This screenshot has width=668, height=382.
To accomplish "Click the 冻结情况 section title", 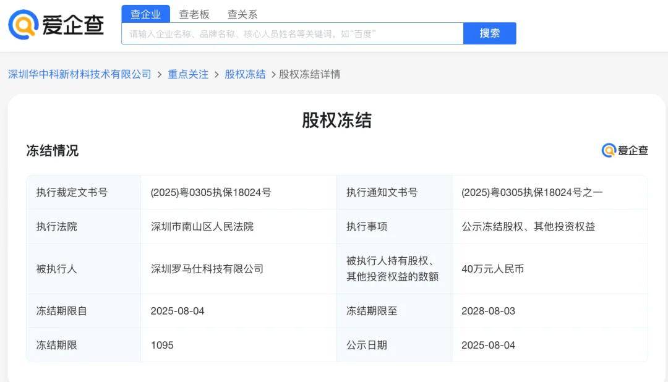I will (53, 150).
